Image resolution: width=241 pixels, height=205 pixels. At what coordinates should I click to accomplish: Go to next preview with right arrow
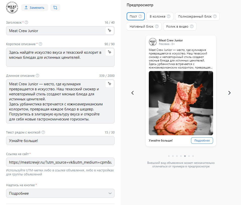tap(229, 93)
